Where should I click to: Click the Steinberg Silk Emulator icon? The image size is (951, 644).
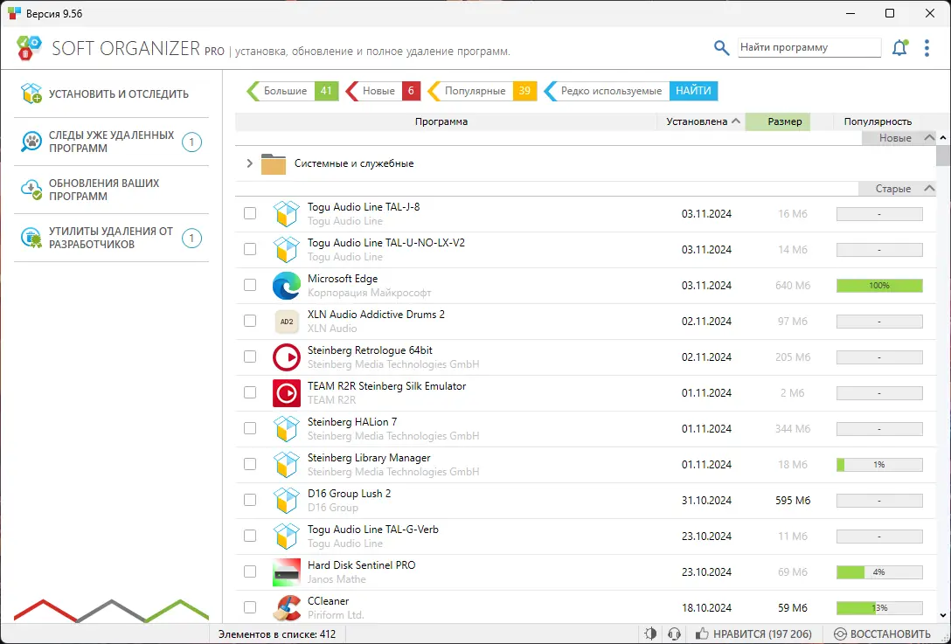pos(287,393)
